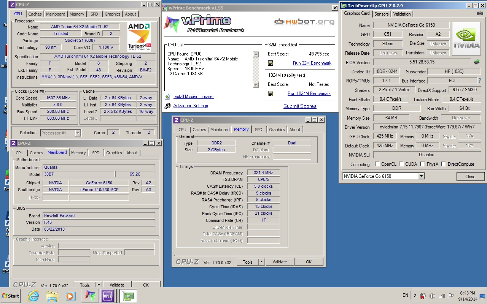The width and height of the screenshot is (487, 304).
Task: Click the DRAM Frequency value 321.4 MHz
Action: pyautogui.click(x=263, y=173)
